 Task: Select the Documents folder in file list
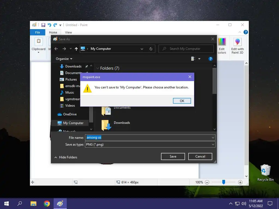116,110
